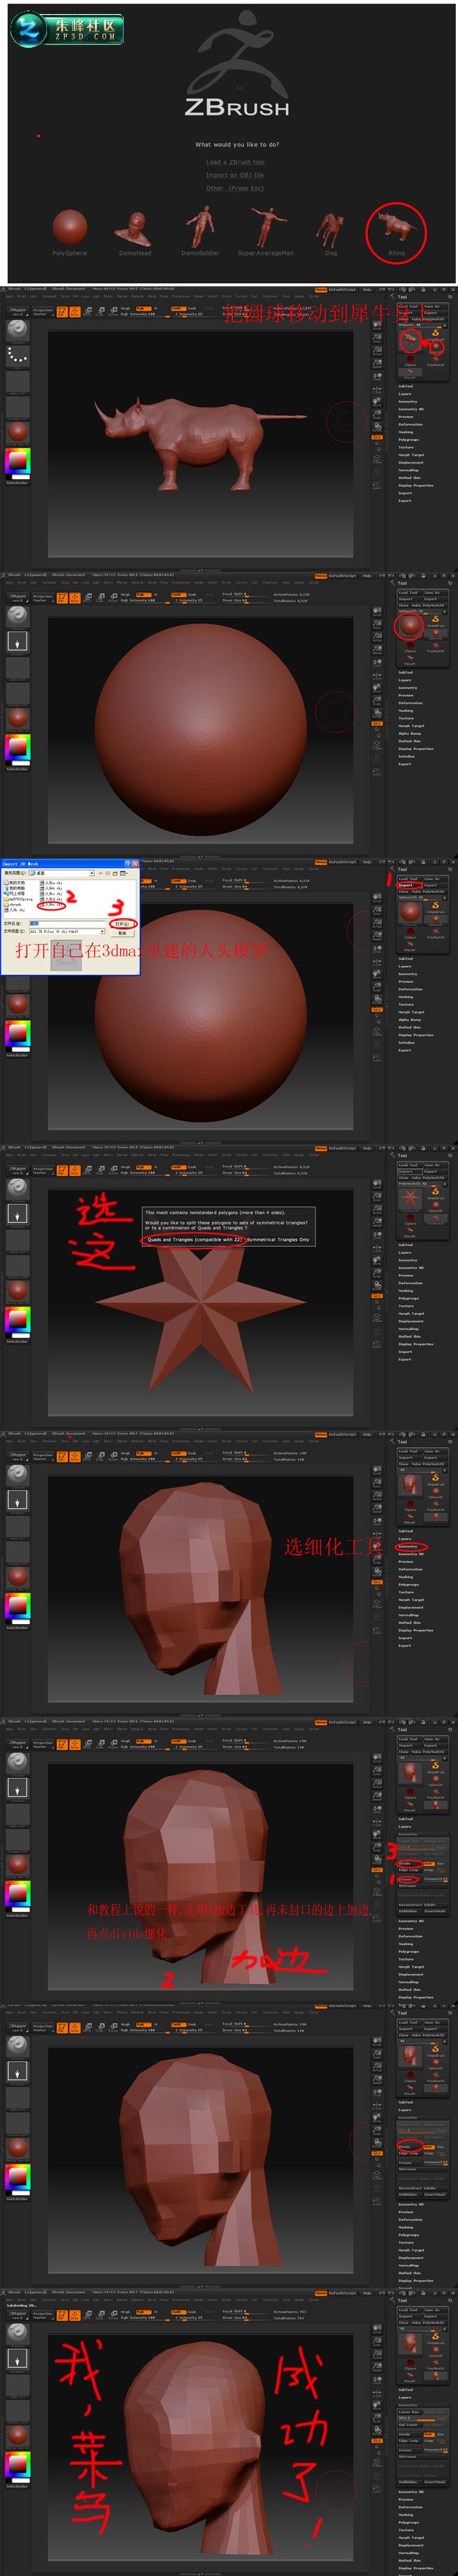Screen dimensions: 458x2576
Task: Click the 'Load a ZBrush tool' link
Action: tap(235, 162)
